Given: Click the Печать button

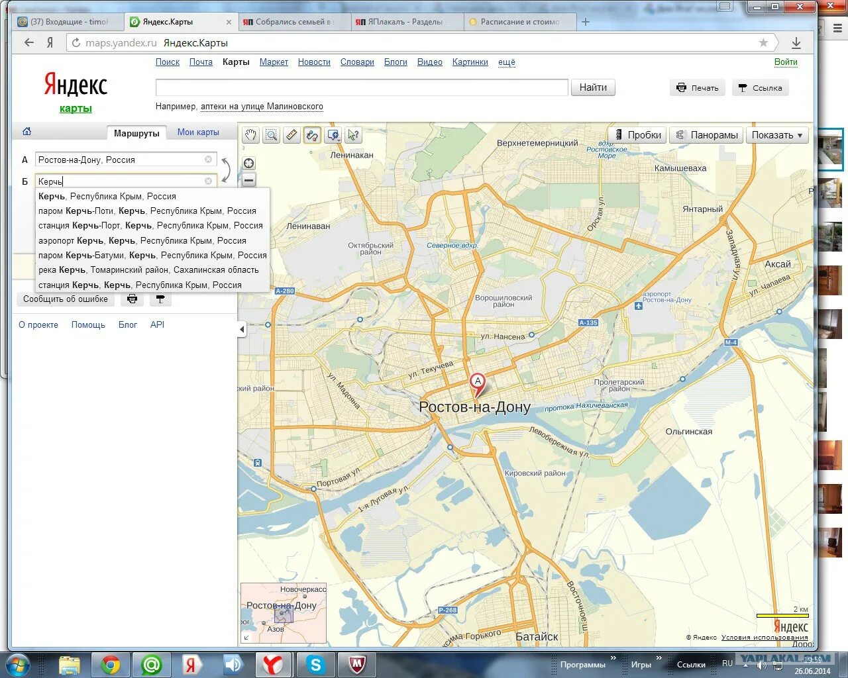Looking at the screenshot, I should [x=698, y=87].
